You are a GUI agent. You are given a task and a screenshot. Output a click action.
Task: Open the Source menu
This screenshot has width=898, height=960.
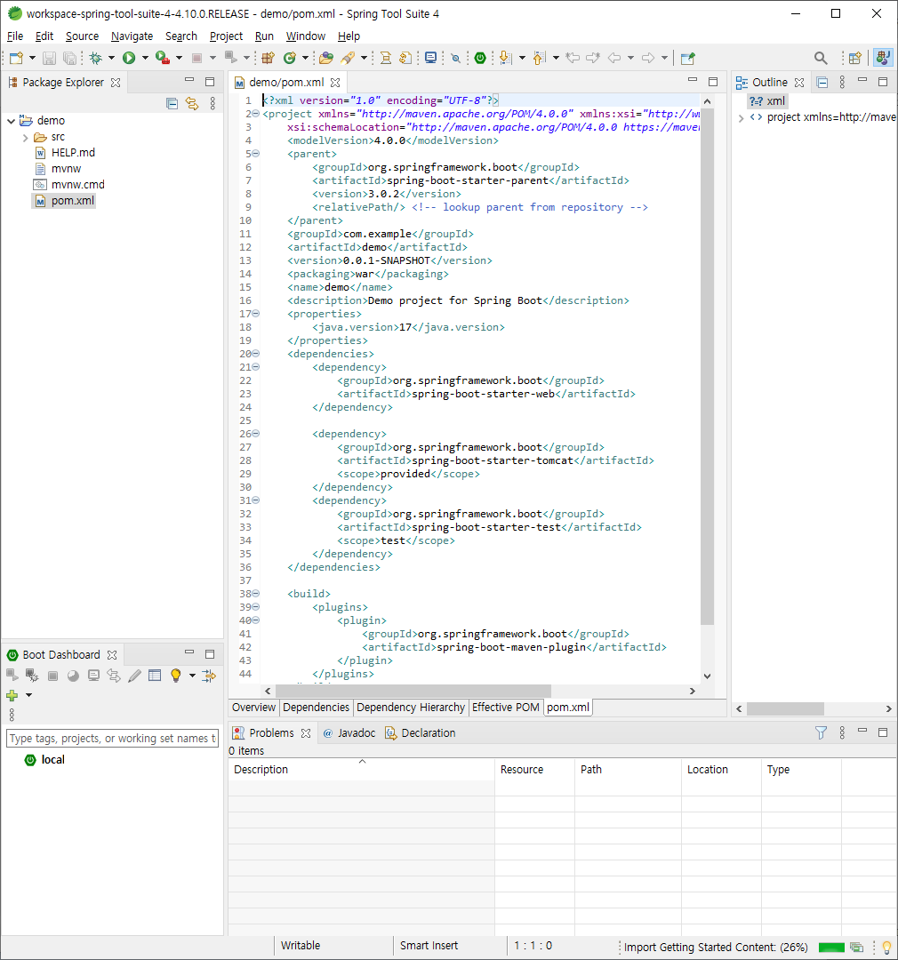[82, 36]
